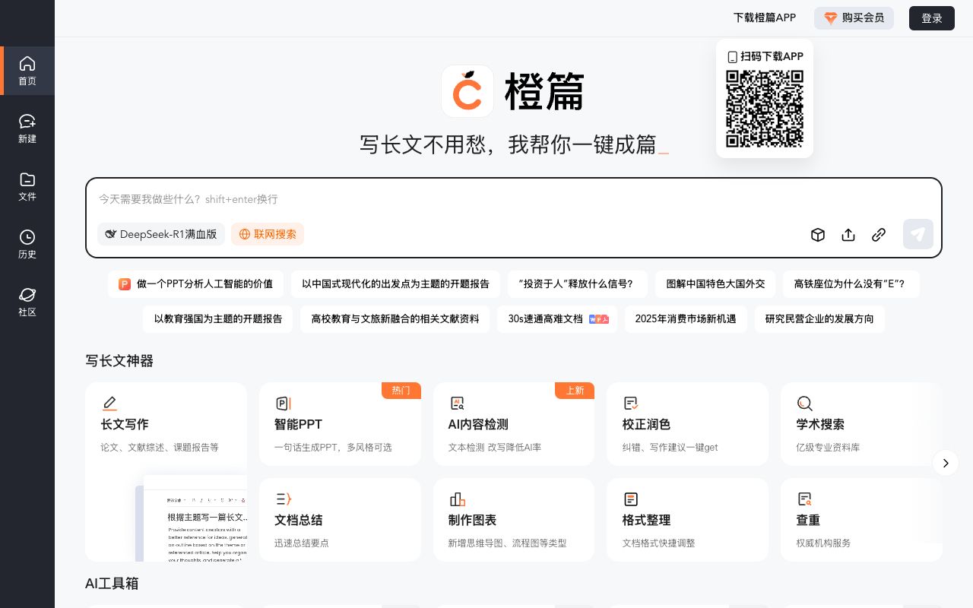This screenshot has height=608, width=973.
Task: Toggle the 首页 home selection in sidebar
Action: click(27, 71)
